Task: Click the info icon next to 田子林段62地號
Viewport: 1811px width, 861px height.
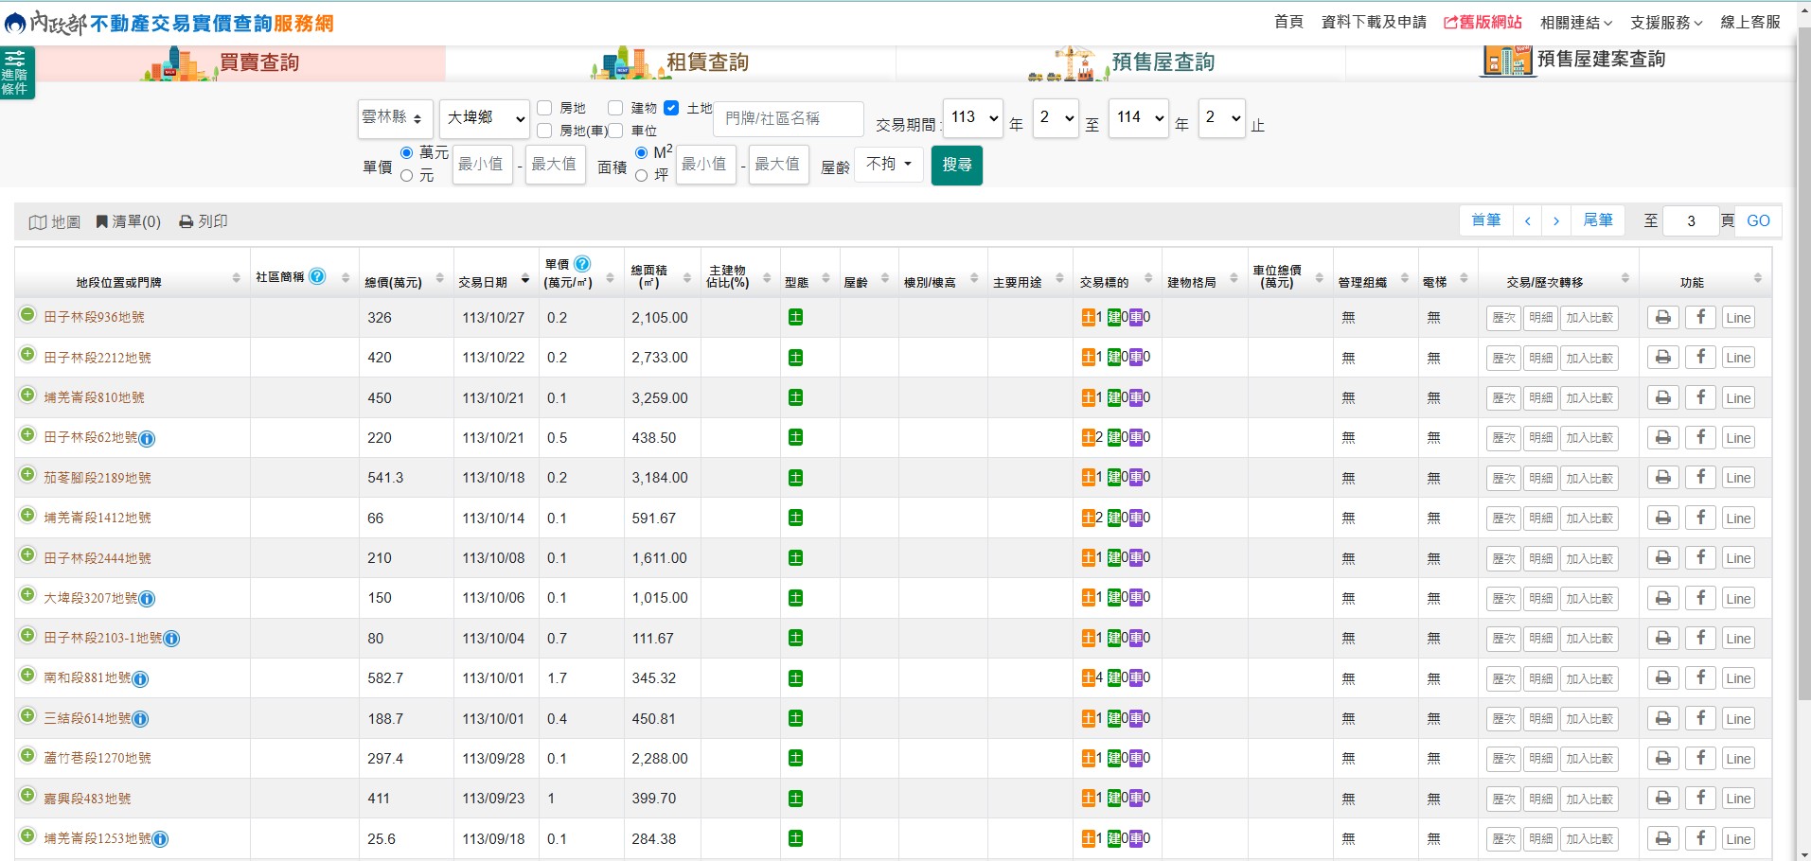Action: tap(148, 439)
